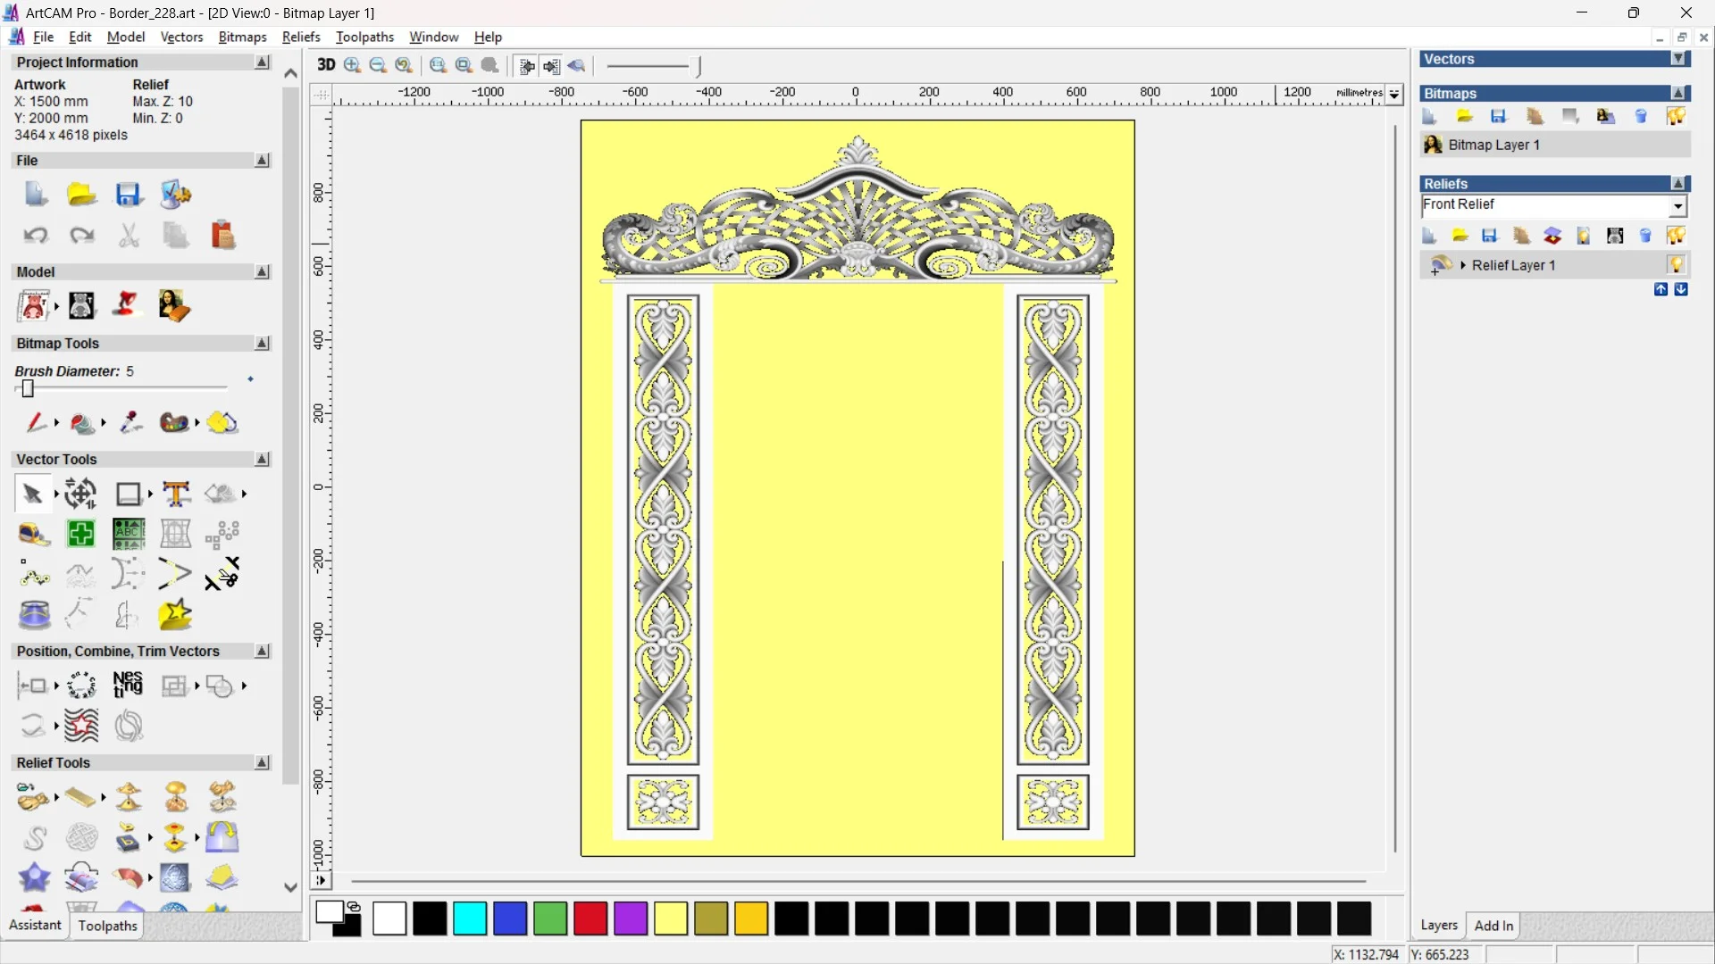
Task: Click the Save file icon
Action: 128,195
